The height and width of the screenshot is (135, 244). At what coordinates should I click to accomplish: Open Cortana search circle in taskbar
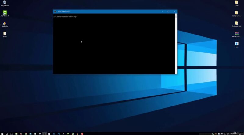tap(7, 134)
